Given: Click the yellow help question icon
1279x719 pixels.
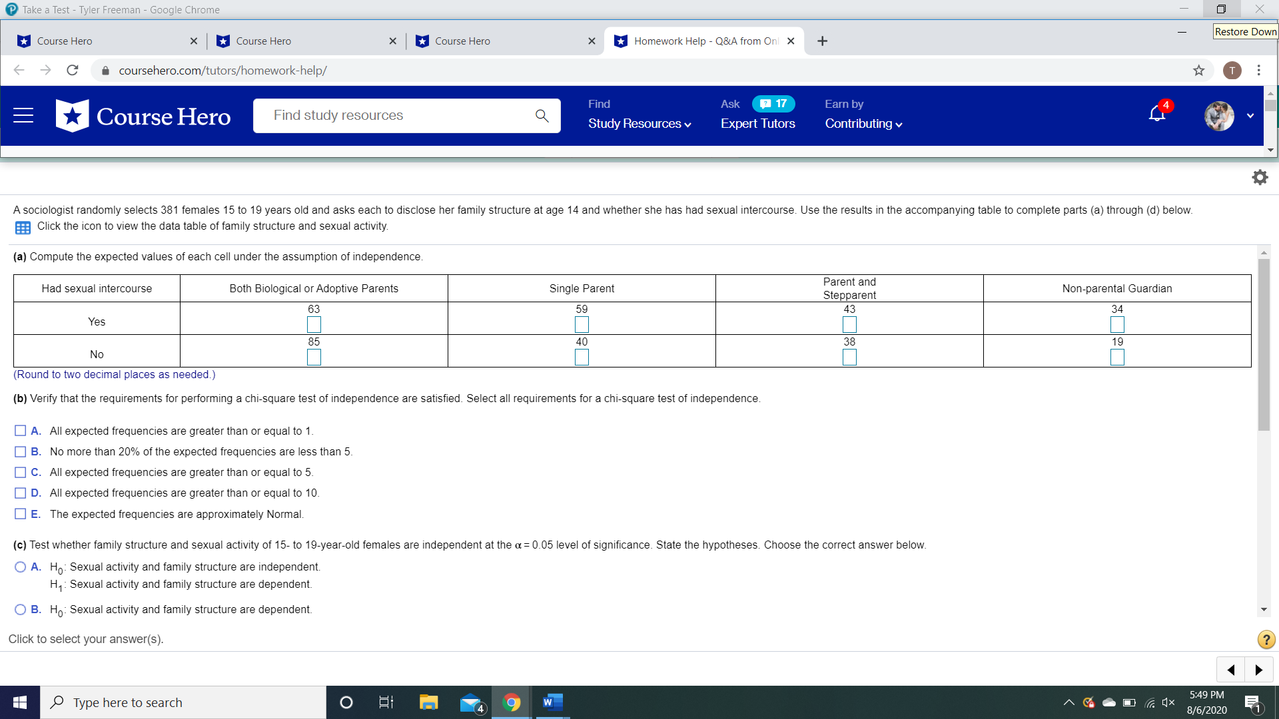Looking at the screenshot, I should tap(1266, 640).
